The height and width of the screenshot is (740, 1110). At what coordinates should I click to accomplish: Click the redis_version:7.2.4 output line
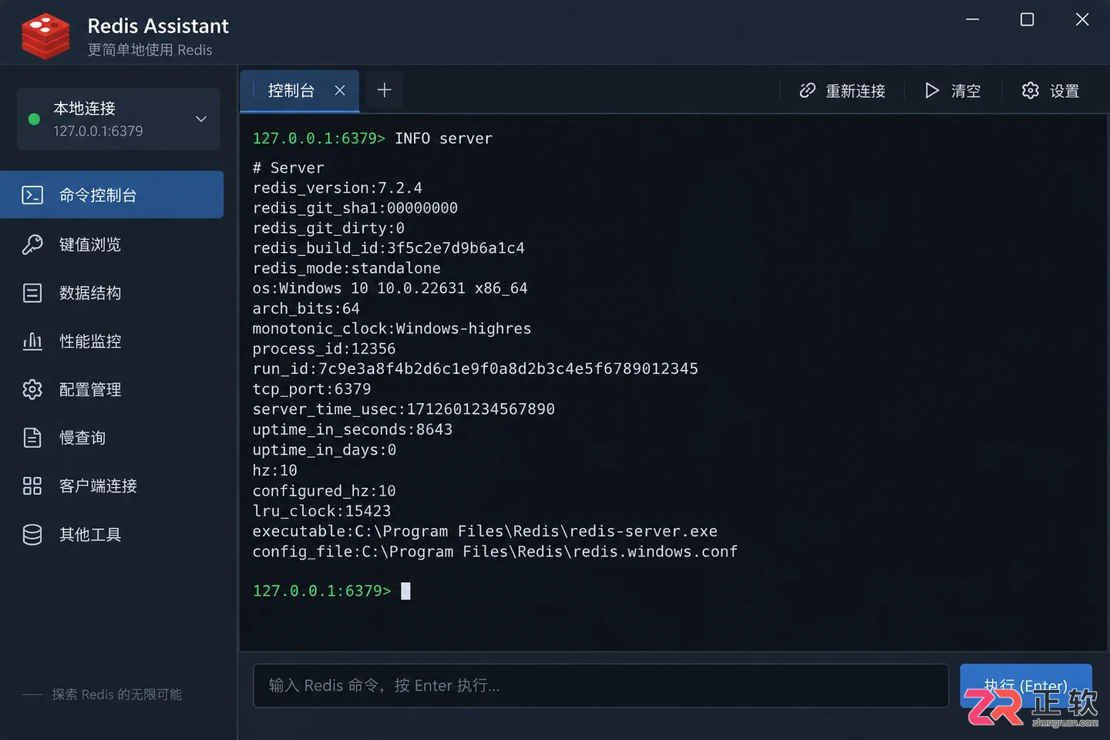pos(338,188)
